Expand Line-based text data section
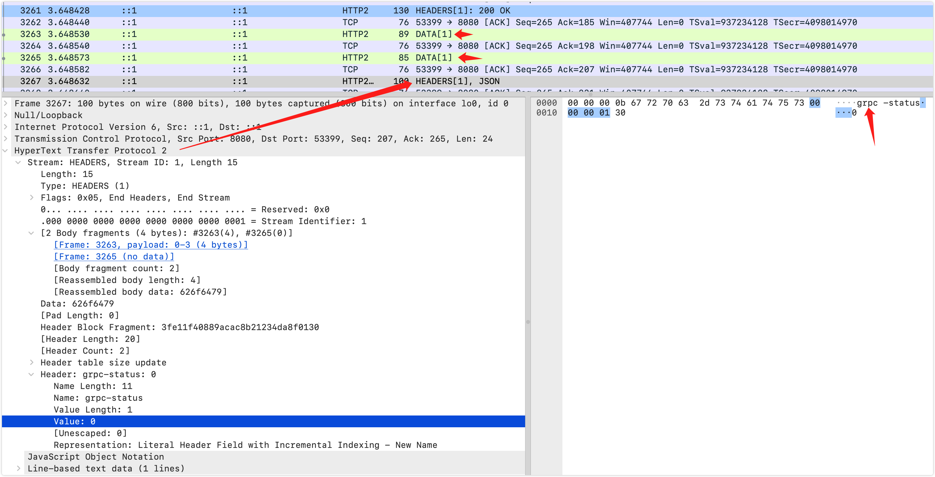935x477 pixels. [x=18, y=468]
